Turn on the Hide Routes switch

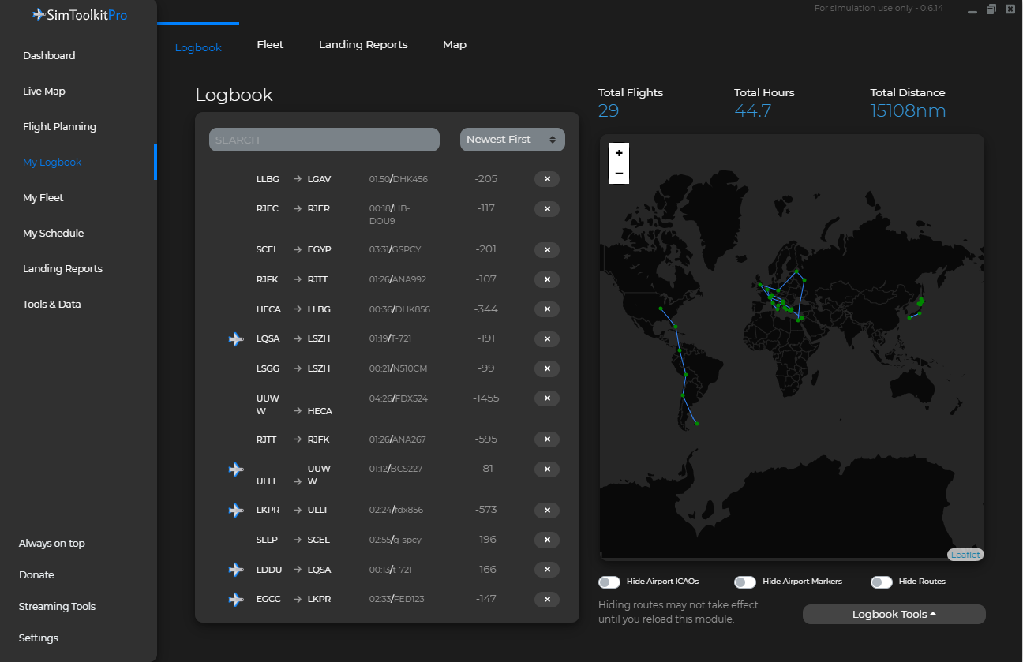pyautogui.click(x=881, y=582)
